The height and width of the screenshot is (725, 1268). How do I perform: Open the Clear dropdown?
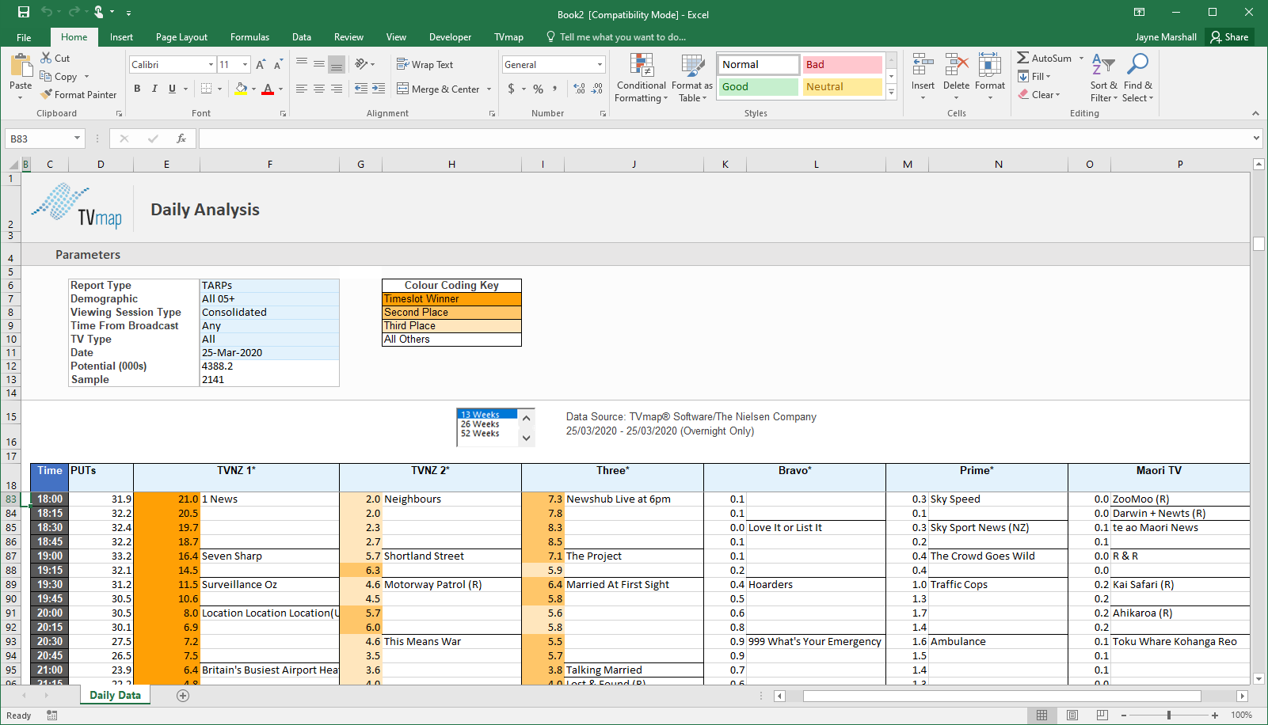coord(1039,95)
